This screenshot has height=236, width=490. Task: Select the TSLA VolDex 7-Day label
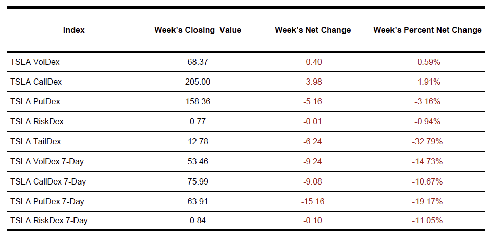tap(47, 162)
